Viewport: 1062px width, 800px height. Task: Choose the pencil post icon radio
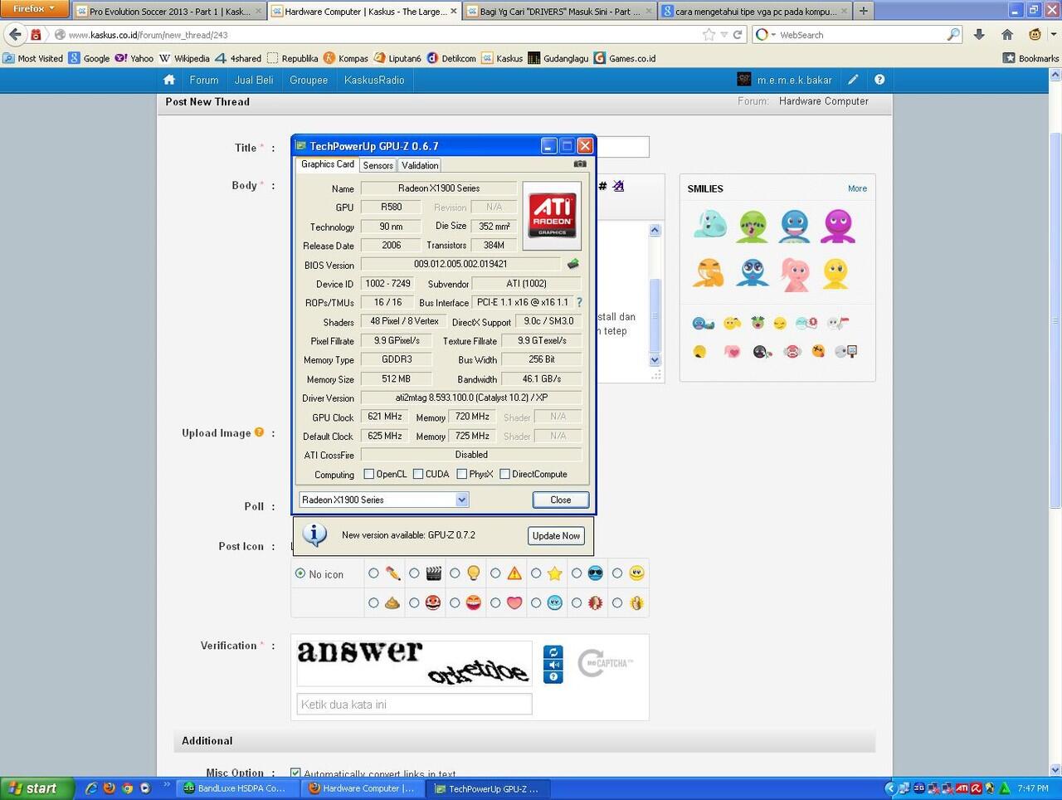point(373,573)
